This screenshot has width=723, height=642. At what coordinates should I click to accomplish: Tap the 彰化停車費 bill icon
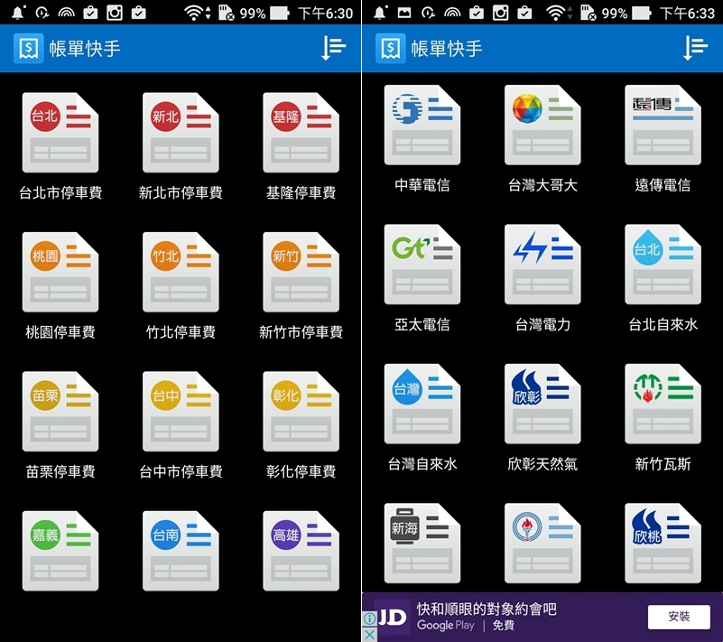(x=301, y=412)
